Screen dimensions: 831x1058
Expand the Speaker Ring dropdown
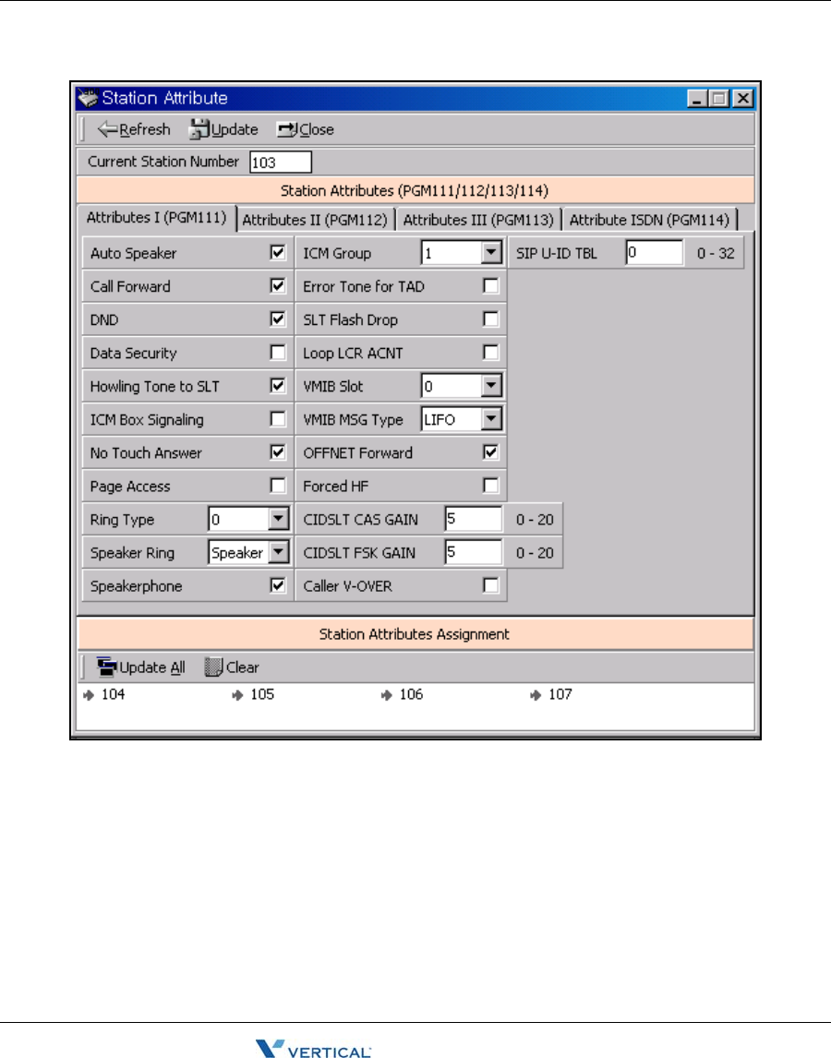[x=278, y=552]
